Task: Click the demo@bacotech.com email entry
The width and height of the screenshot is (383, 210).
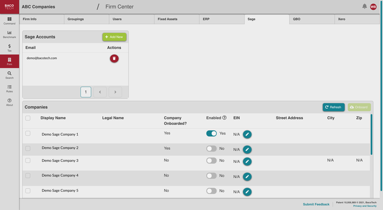Action: [x=42, y=58]
